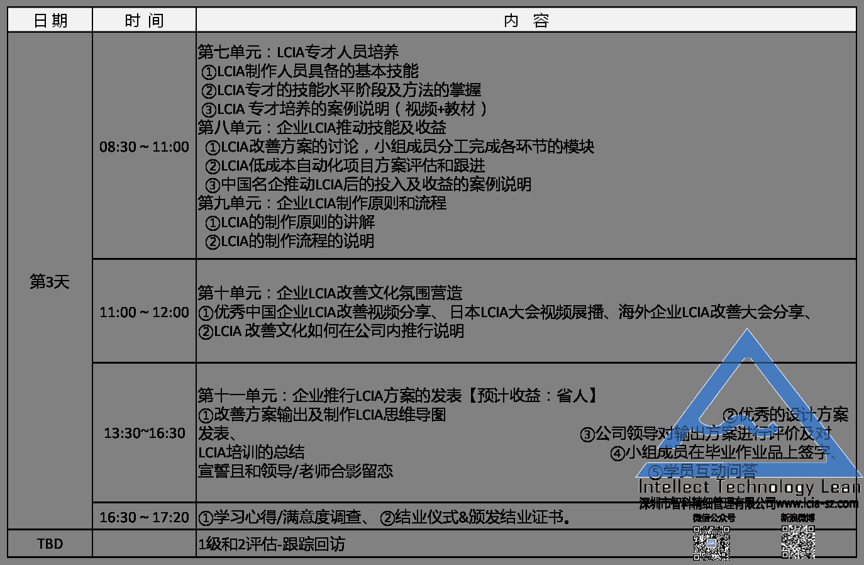864x565 pixels.
Task: Click the 13:30~16:30 time cell
Action: coord(144,433)
